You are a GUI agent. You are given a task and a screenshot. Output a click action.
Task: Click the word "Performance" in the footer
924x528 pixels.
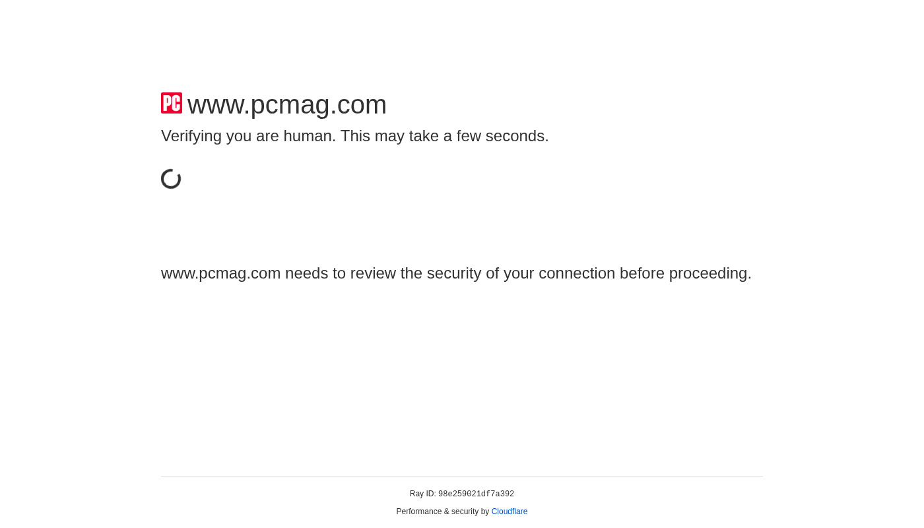[418, 511]
